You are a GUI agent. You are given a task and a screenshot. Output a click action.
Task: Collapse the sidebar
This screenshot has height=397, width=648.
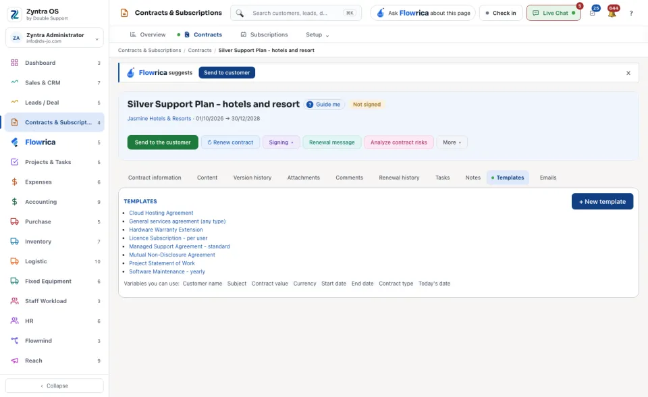coord(55,386)
